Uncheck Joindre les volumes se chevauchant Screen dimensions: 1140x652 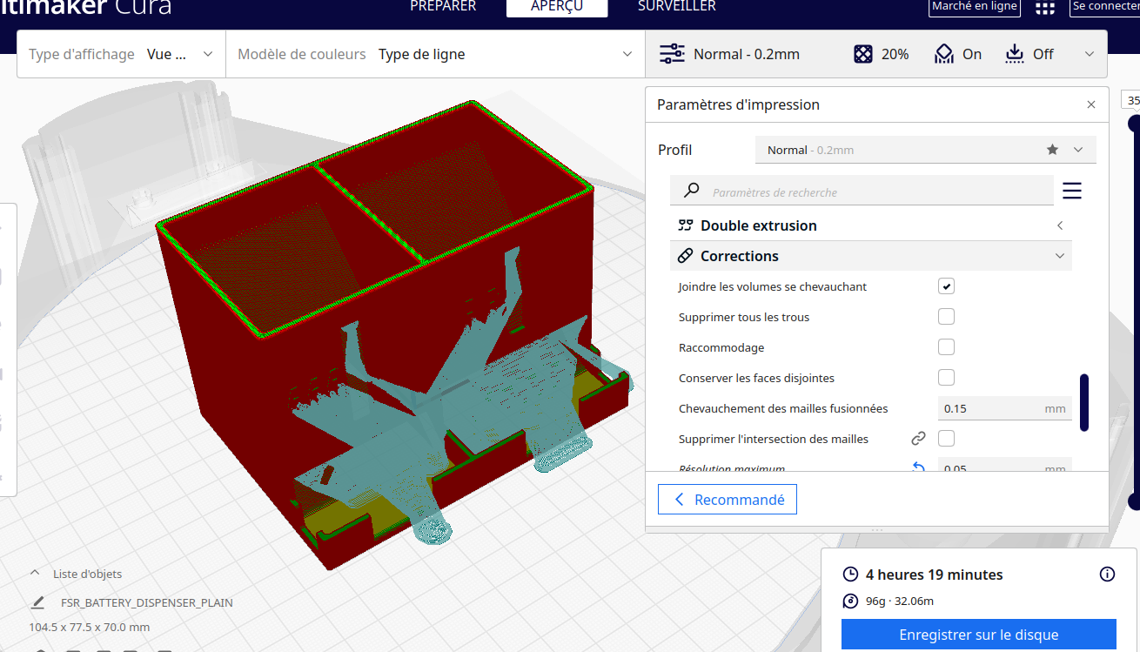947,286
